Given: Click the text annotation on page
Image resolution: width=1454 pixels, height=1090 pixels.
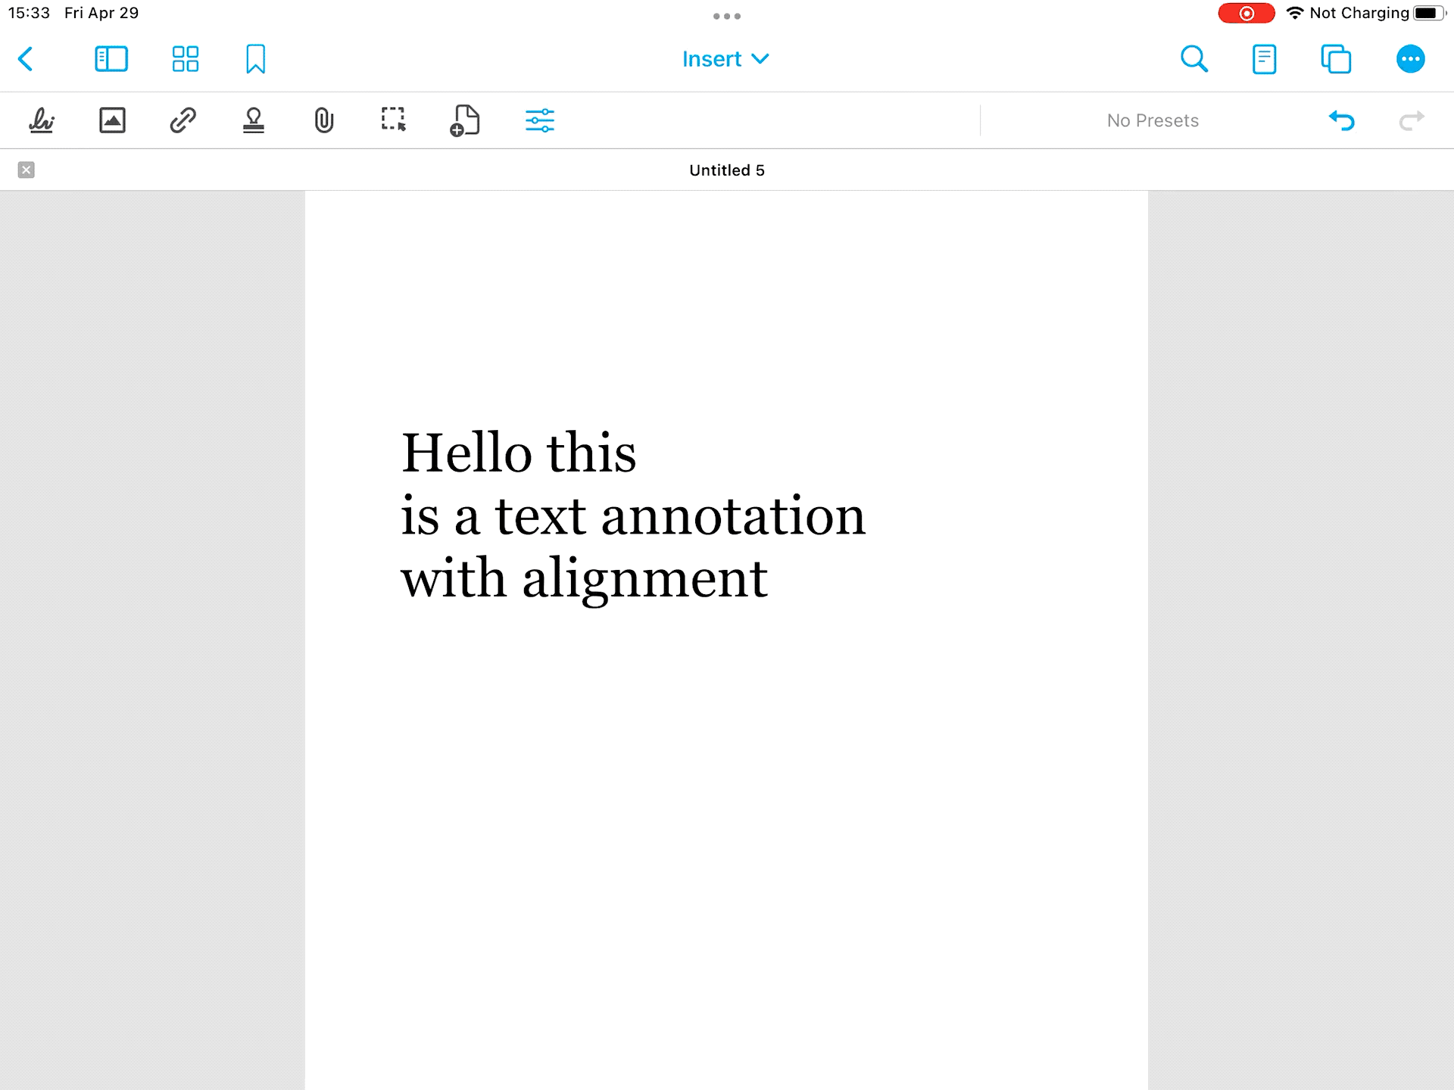Looking at the screenshot, I should (x=632, y=516).
